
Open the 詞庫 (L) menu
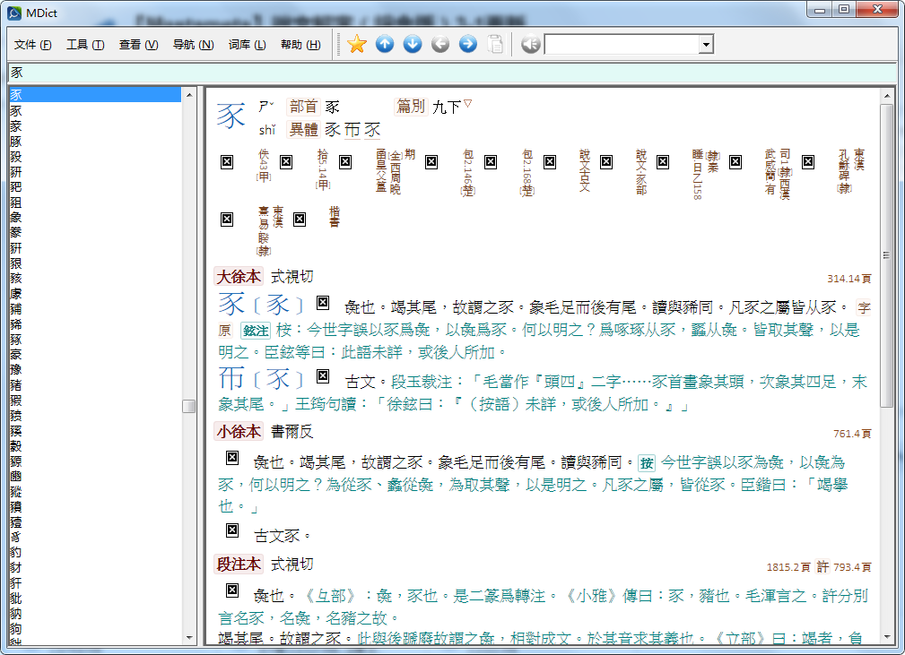click(247, 45)
